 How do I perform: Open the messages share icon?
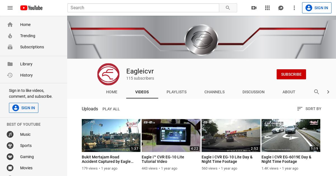(x=281, y=8)
